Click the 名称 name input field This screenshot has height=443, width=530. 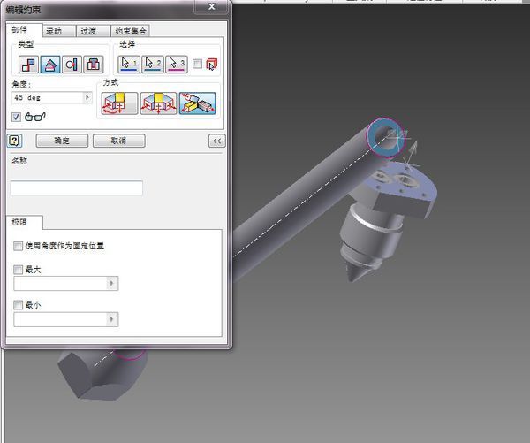tap(76, 188)
